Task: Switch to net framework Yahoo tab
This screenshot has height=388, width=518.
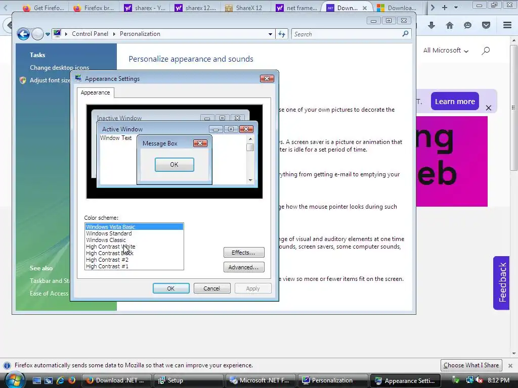Action: click(296, 8)
